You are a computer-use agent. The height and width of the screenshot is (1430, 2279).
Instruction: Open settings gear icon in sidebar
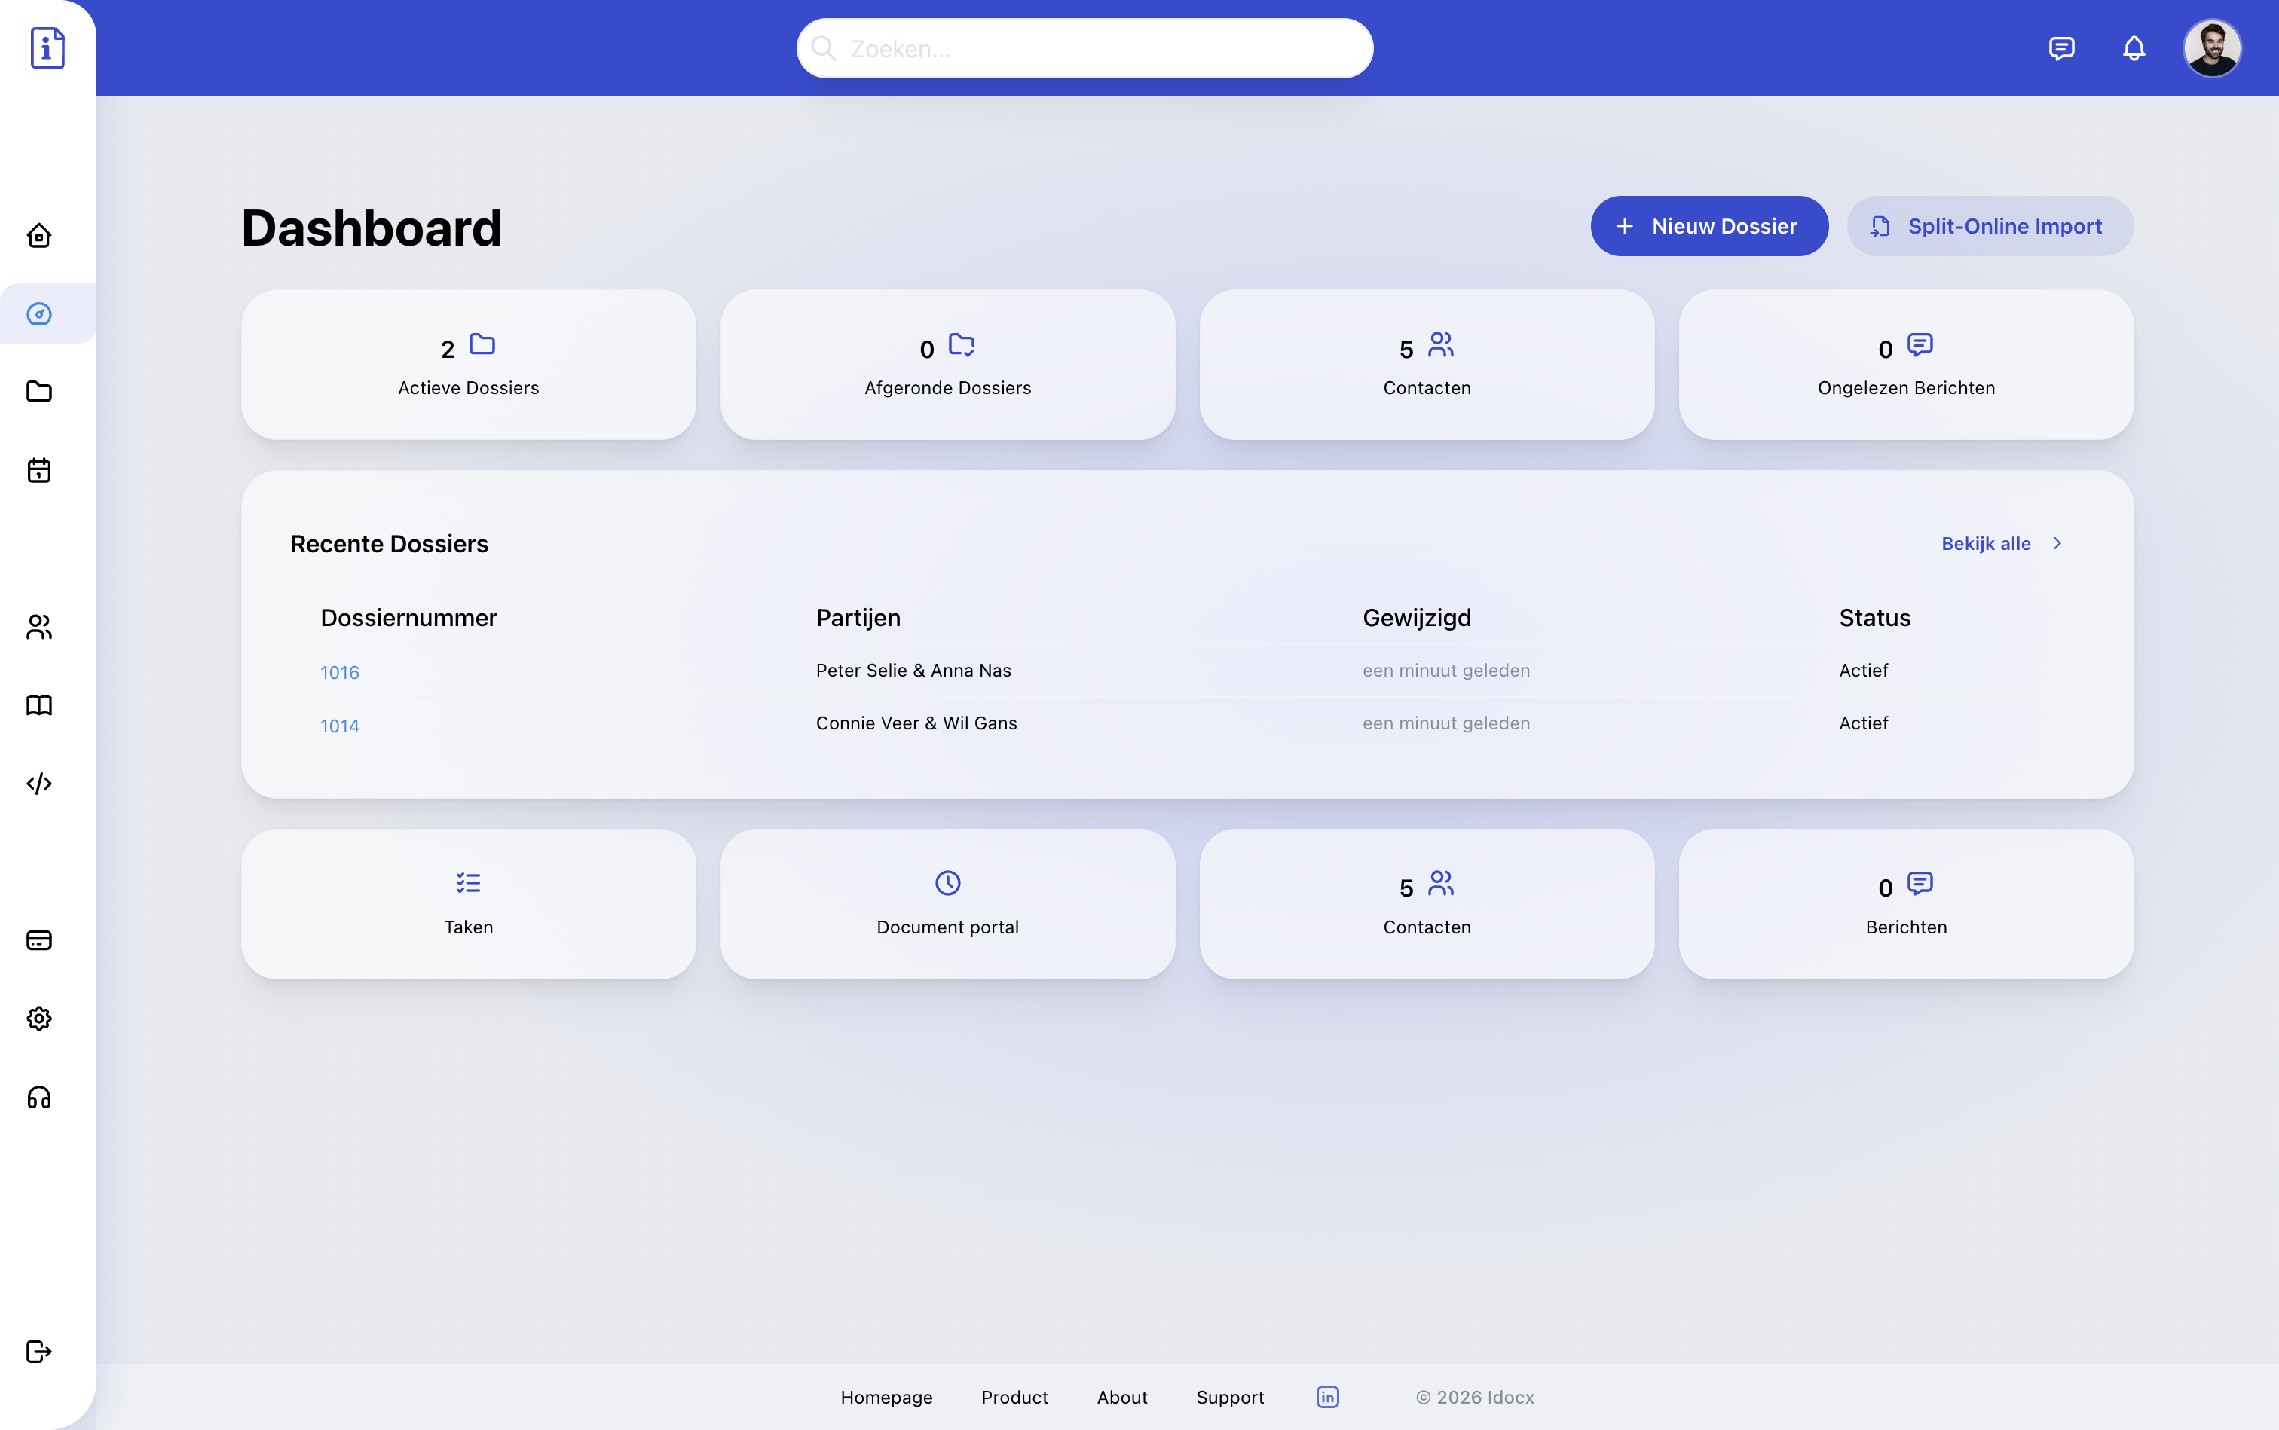(x=38, y=1019)
